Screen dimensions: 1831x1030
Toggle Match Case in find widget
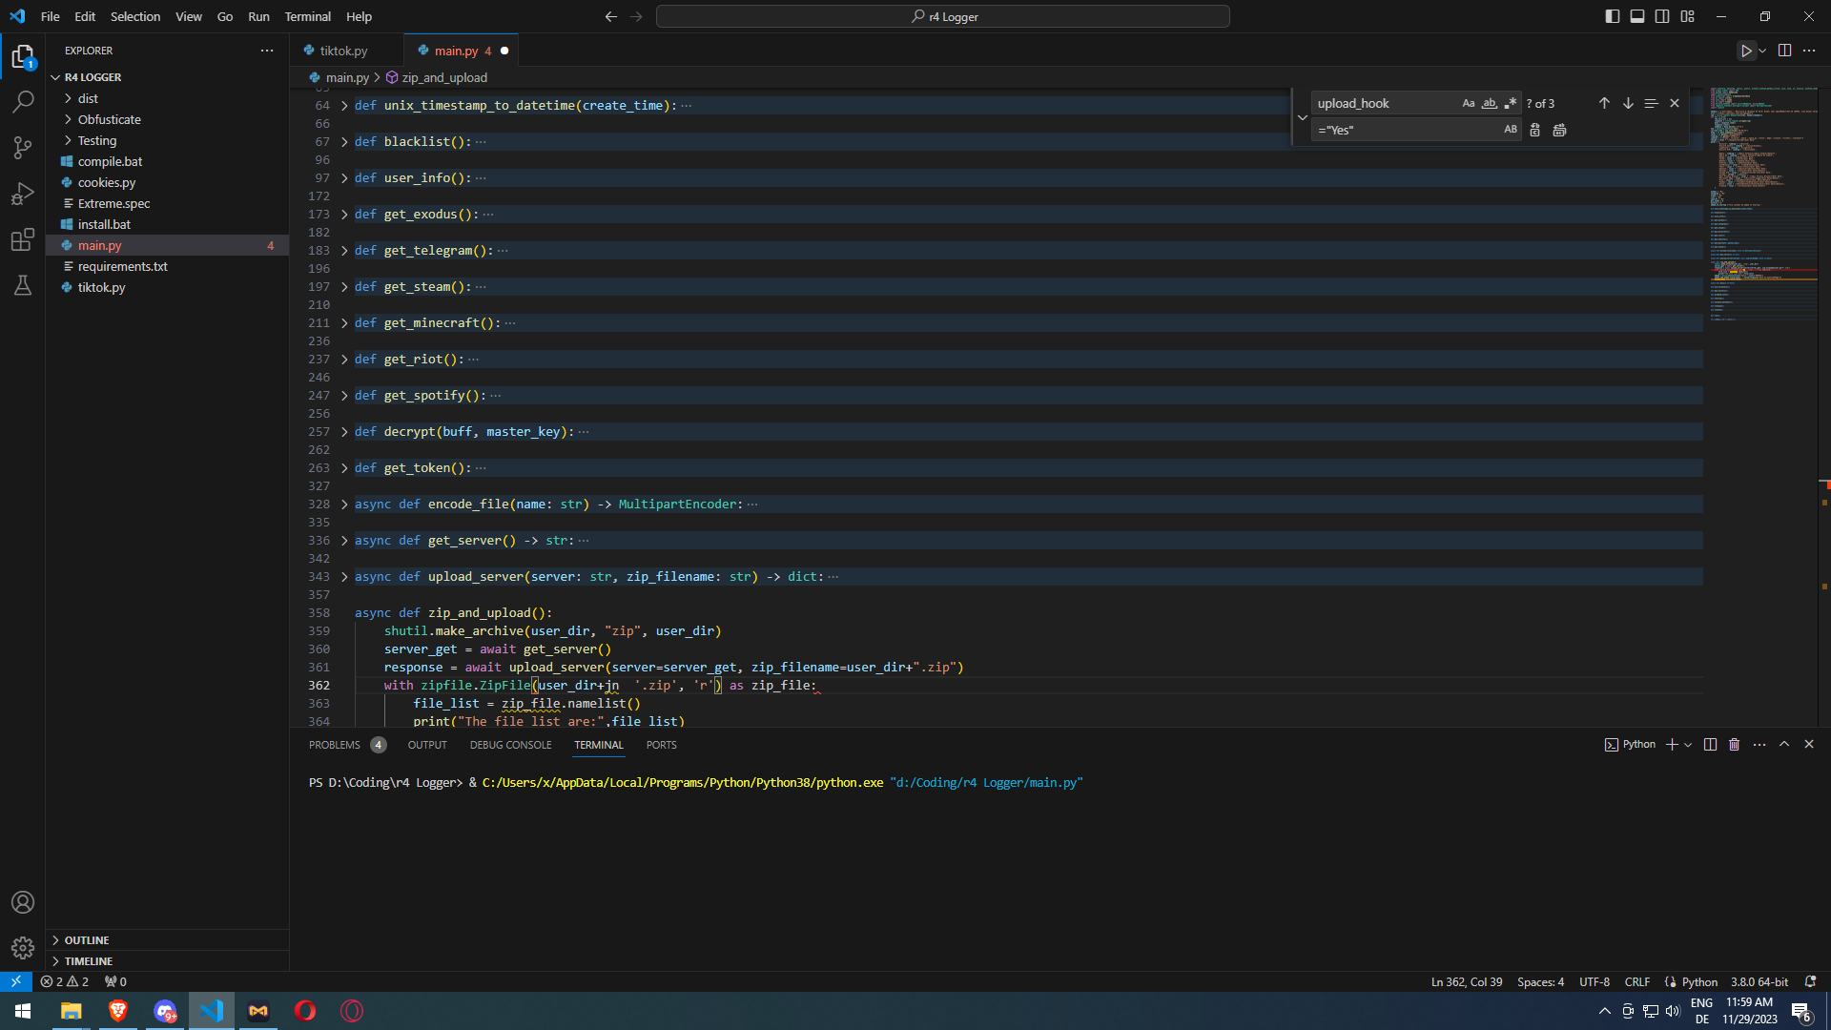pos(1469,103)
